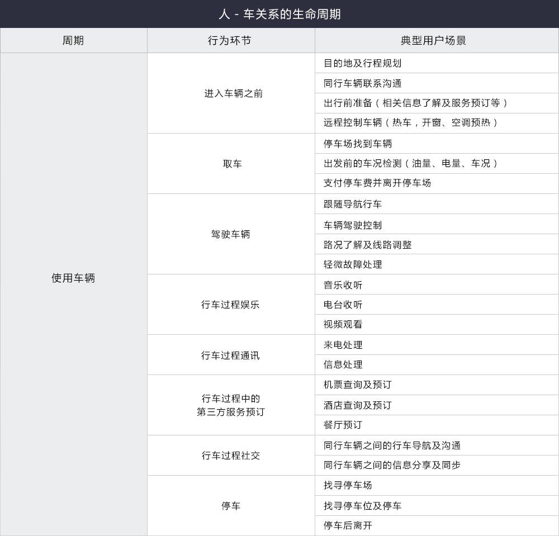559x536 pixels.
Task: Click the 进入车辆之前 behavior cell
Action: pyautogui.click(x=233, y=93)
